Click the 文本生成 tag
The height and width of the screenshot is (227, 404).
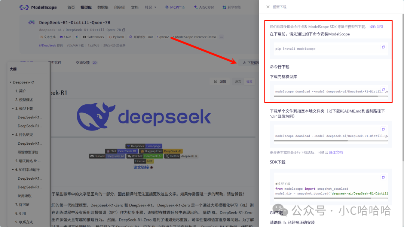[48, 37]
